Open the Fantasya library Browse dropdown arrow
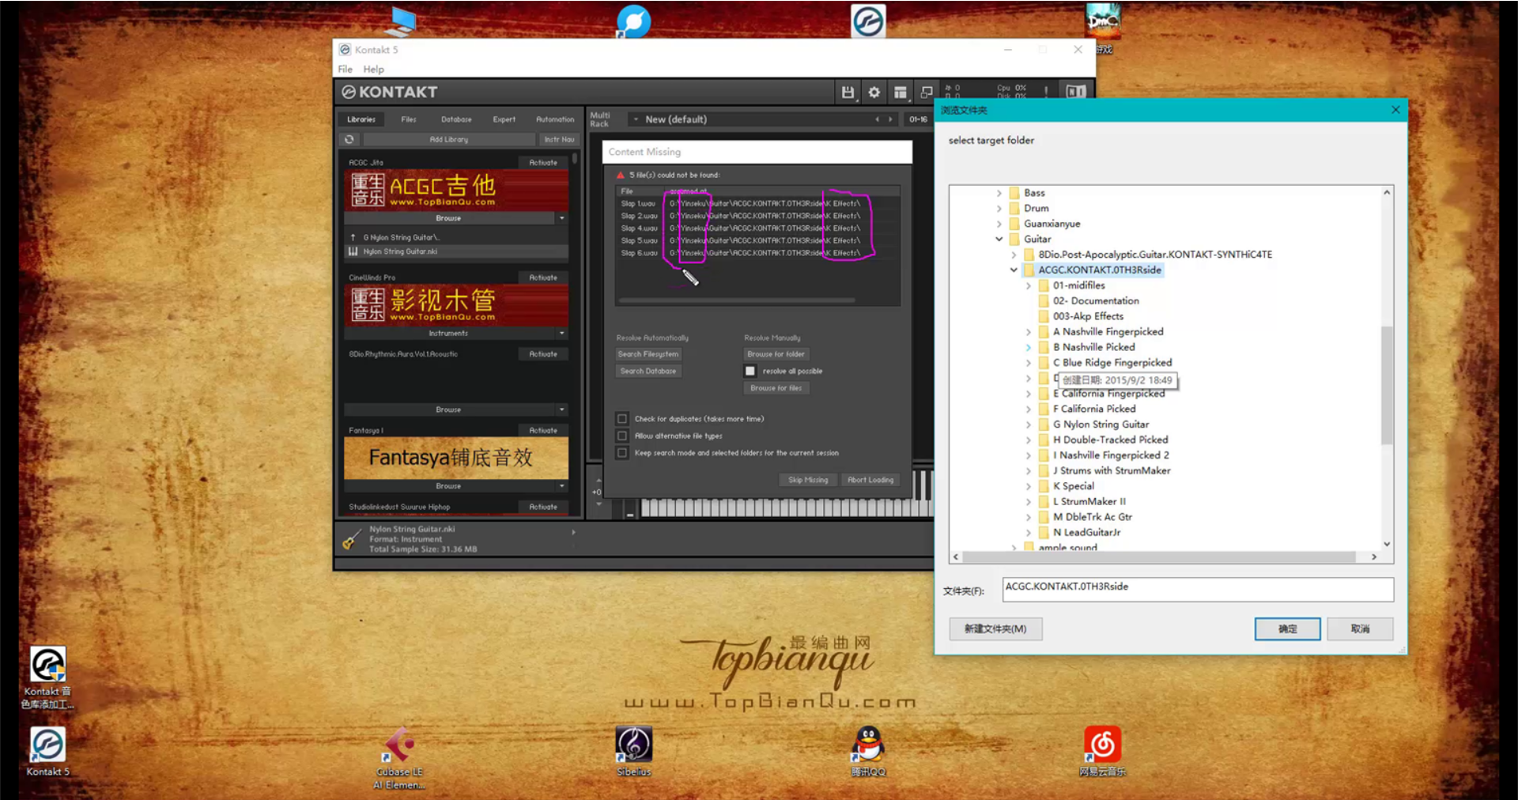This screenshot has height=800, width=1518. [x=562, y=486]
